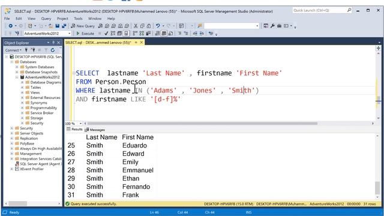Toggle Query Options icon
The width and height of the screenshot is (384, 216).
(x=119, y=34)
